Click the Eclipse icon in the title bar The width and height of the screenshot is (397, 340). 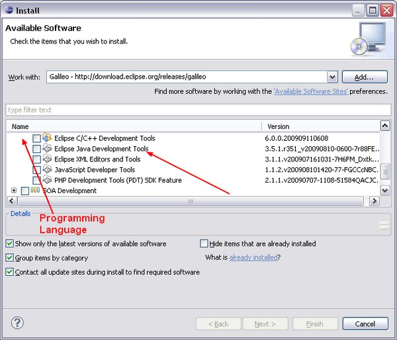tap(9, 11)
